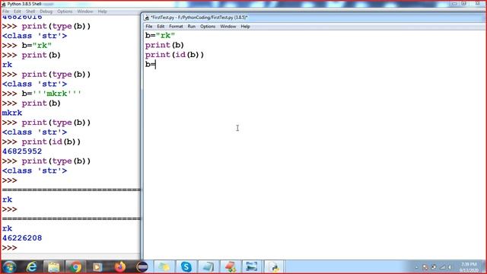Open File Explorer folder taskbar icon
The width and height of the screenshot is (487, 274).
[53, 267]
